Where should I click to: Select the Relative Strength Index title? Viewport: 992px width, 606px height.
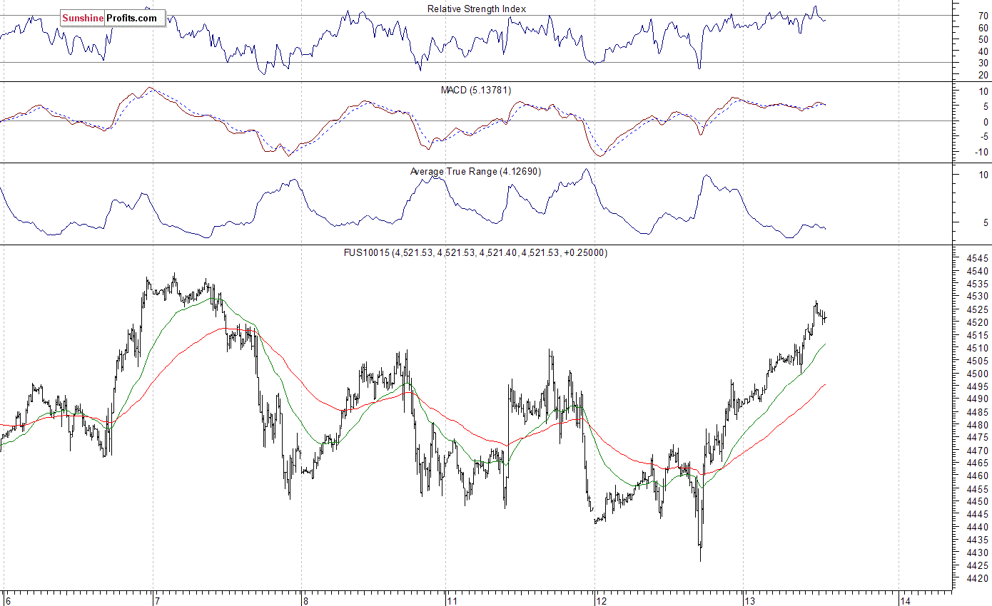477,9
